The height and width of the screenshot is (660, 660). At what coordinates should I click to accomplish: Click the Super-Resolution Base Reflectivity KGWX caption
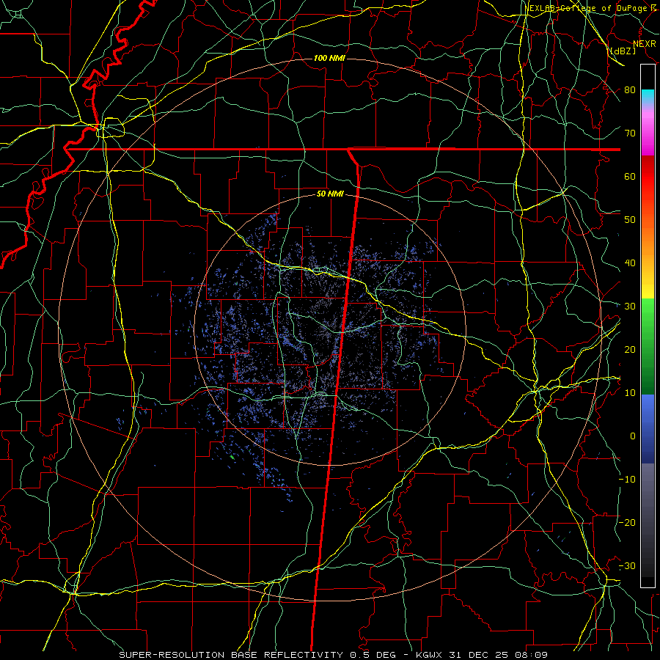click(x=334, y=655)
